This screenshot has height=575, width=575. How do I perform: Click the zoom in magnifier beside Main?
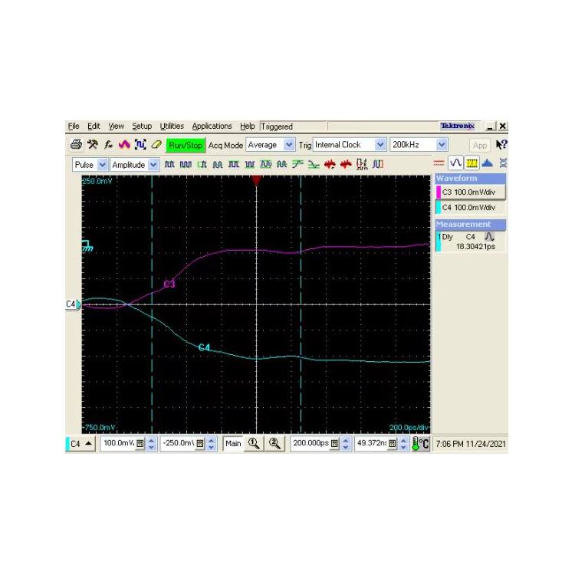tap(254, 443)
